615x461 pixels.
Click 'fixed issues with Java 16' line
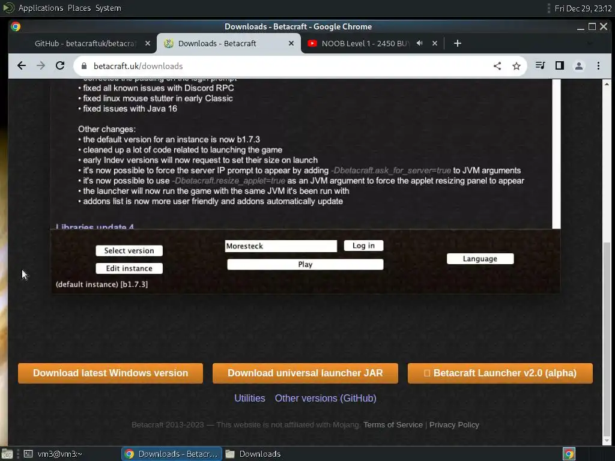coord(130,109)
